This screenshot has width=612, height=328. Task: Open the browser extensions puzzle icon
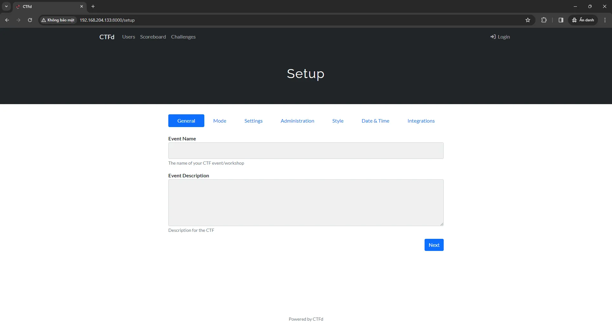[x=544, y=20]
